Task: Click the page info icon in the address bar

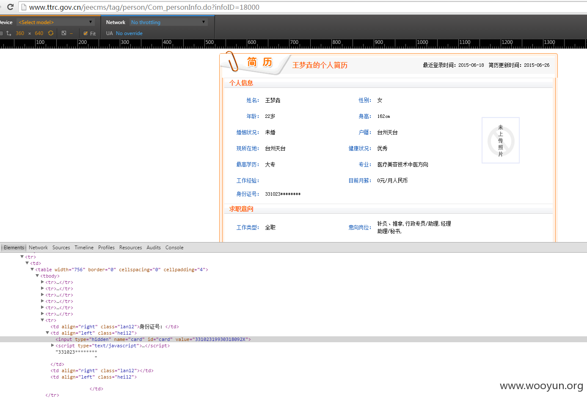Action: [24, 7]
